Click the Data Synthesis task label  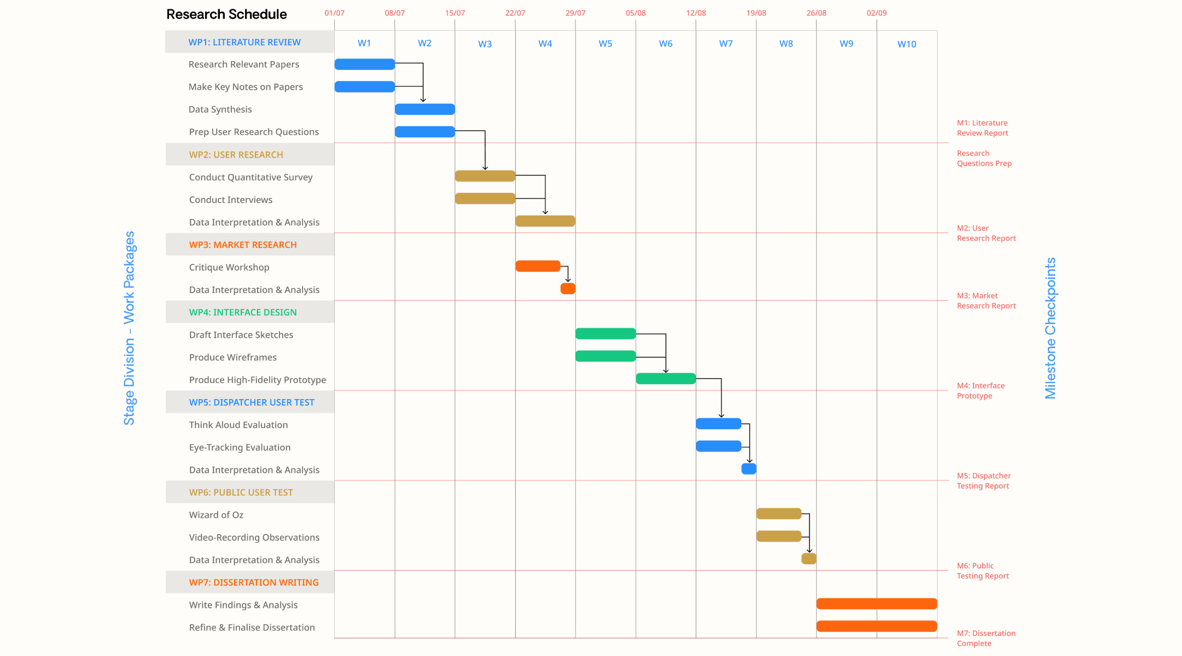click(220, 109)
